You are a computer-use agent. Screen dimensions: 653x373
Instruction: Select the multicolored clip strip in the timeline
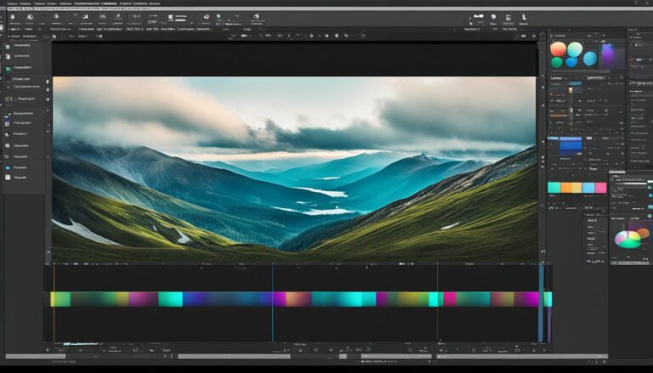point(301,299)
